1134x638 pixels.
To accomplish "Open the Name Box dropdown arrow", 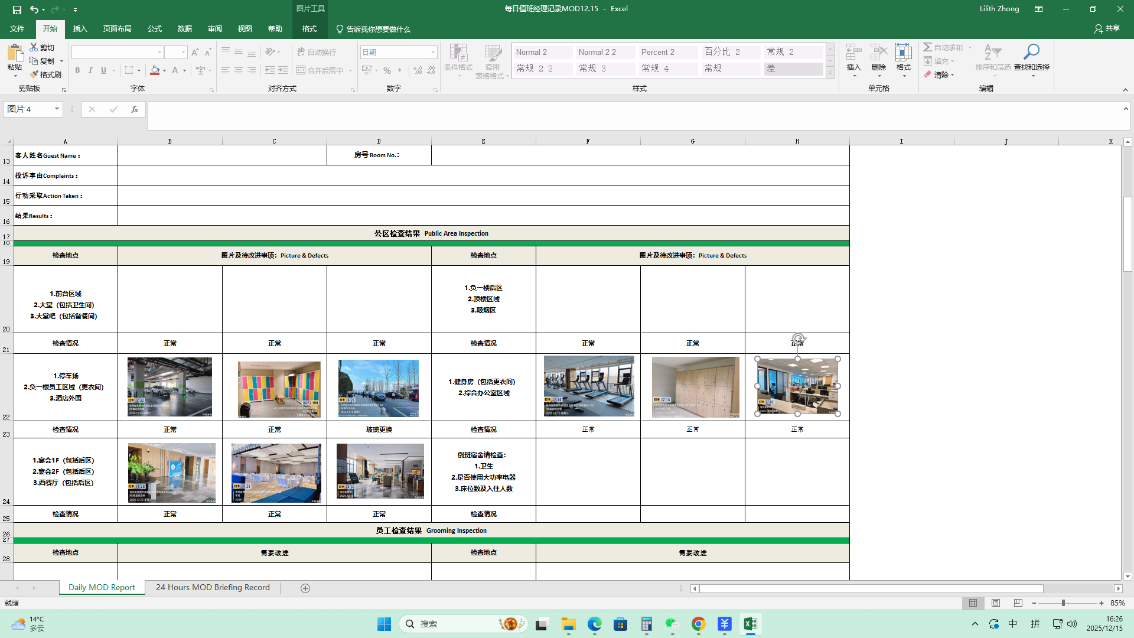I will 57,109.
